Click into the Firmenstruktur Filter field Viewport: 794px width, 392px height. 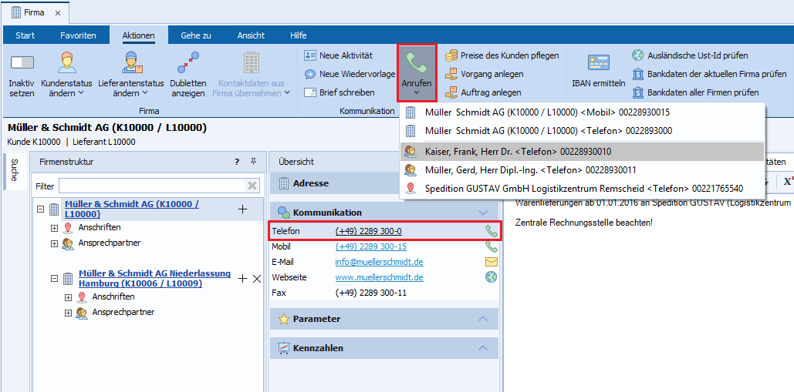[151, 186]
